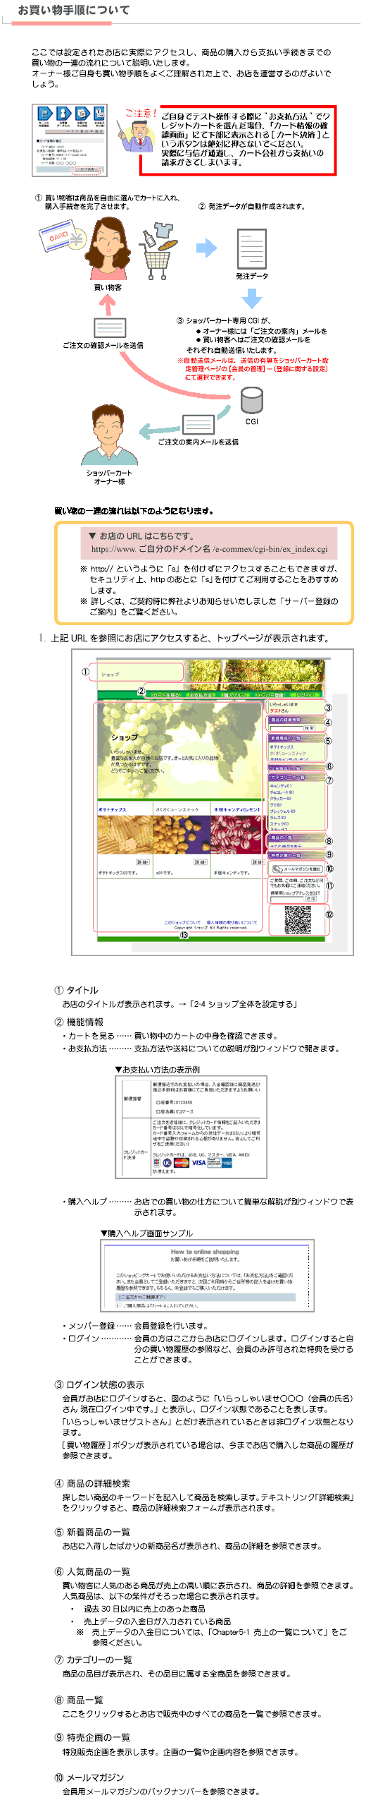Click the MasterCard logo
The width and height of the screenshot is (366, 1800).
(182, 1161)
